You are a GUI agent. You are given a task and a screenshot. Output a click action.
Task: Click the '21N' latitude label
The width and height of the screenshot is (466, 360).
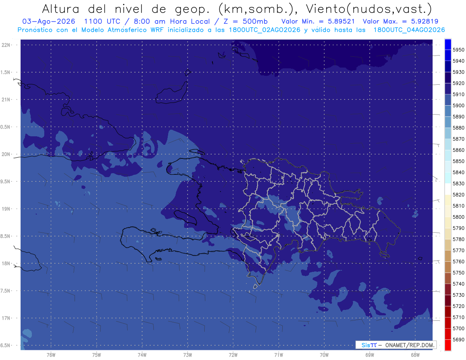7,99
